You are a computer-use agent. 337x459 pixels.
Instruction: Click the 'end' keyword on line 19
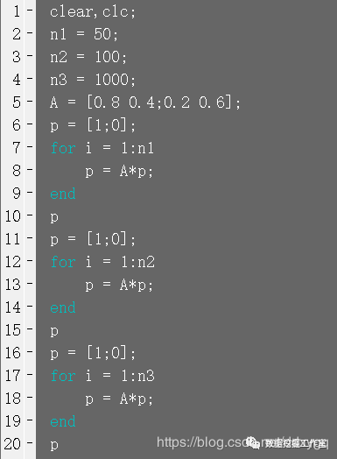pyautogui.click(x=63, y=421)
